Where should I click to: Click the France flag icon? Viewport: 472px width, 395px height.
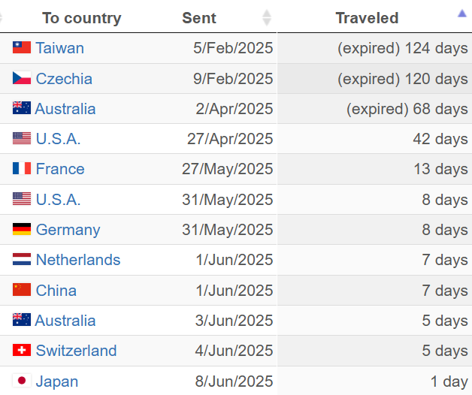tap(22, 168)
